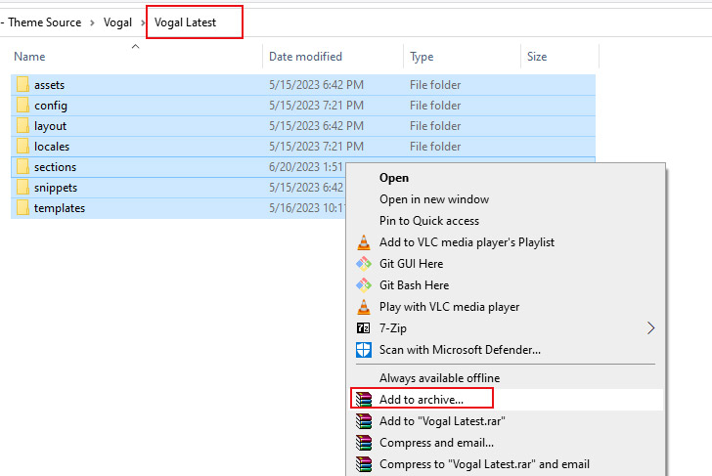
Task: Choose Open in new window
Action: [x=434, y=199]
